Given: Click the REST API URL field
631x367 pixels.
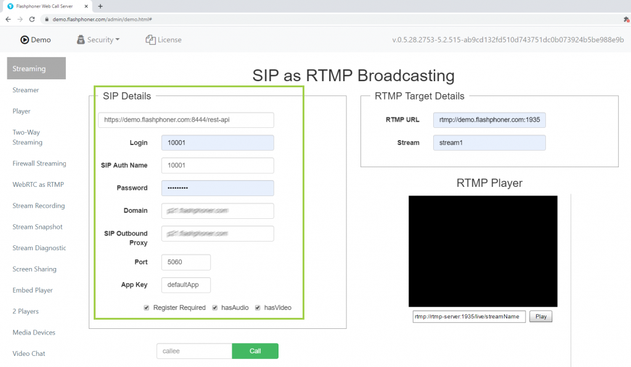Looking at the screenshot, I should [186, 120].
